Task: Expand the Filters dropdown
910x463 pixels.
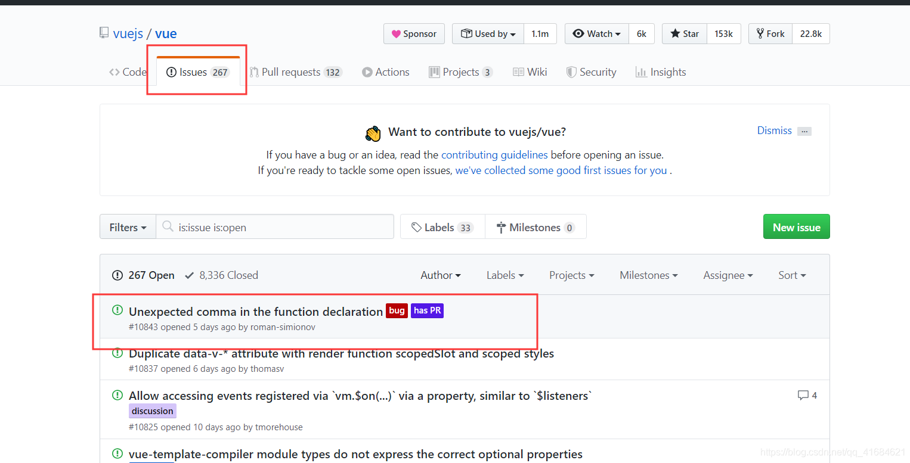Action: tap(128, 227)
